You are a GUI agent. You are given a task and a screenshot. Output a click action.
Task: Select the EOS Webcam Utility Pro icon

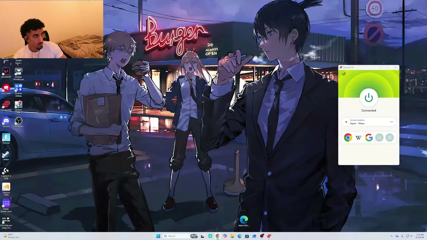pyautogui.click(x=6, y=223)
